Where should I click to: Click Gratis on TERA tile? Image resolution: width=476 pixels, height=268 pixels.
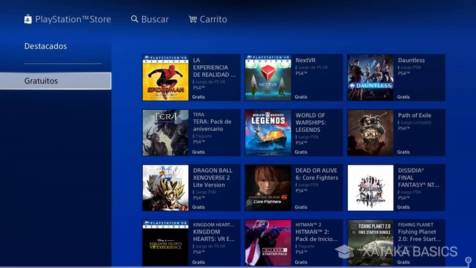tap(198, 152)
